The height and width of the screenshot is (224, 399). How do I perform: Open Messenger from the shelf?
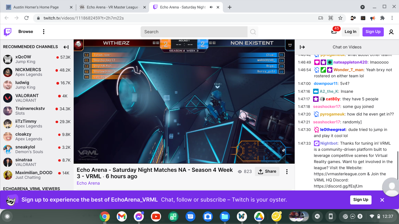tap(139, 216)
